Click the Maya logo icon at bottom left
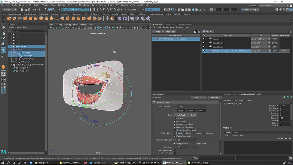 tap(3, 152)
